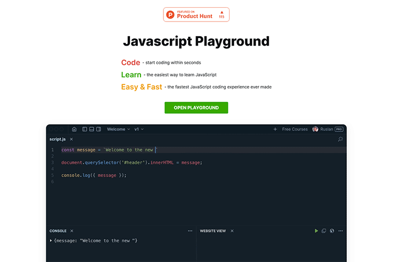393x262 pixels.
Task: Click the home icon in editor toolbar
Action: 74,129
